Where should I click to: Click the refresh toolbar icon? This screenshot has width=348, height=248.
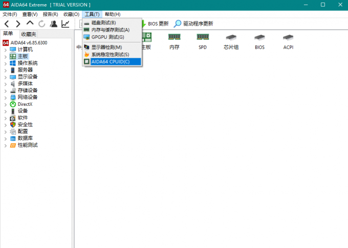point(42,24)
